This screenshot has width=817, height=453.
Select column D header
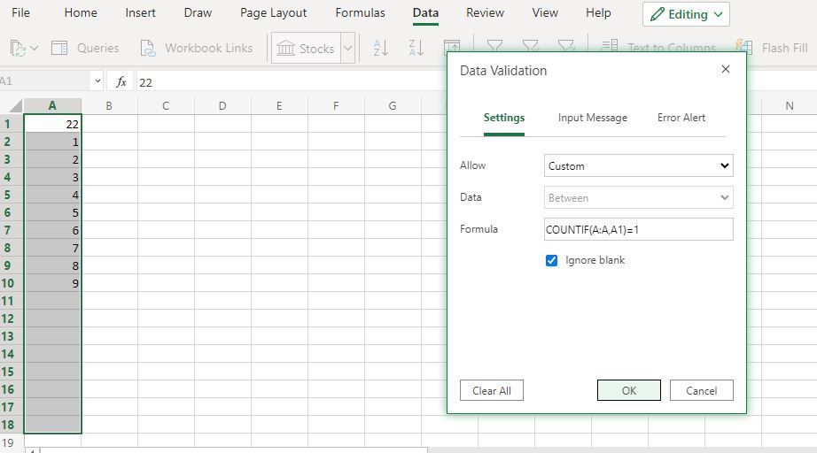pyautogui.click(x=222, y=106)
